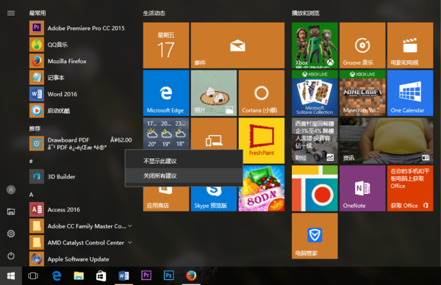Expand Adobe CC Family Master Collection folder
The image size is (441, 285).
click(x=80, y=226)
